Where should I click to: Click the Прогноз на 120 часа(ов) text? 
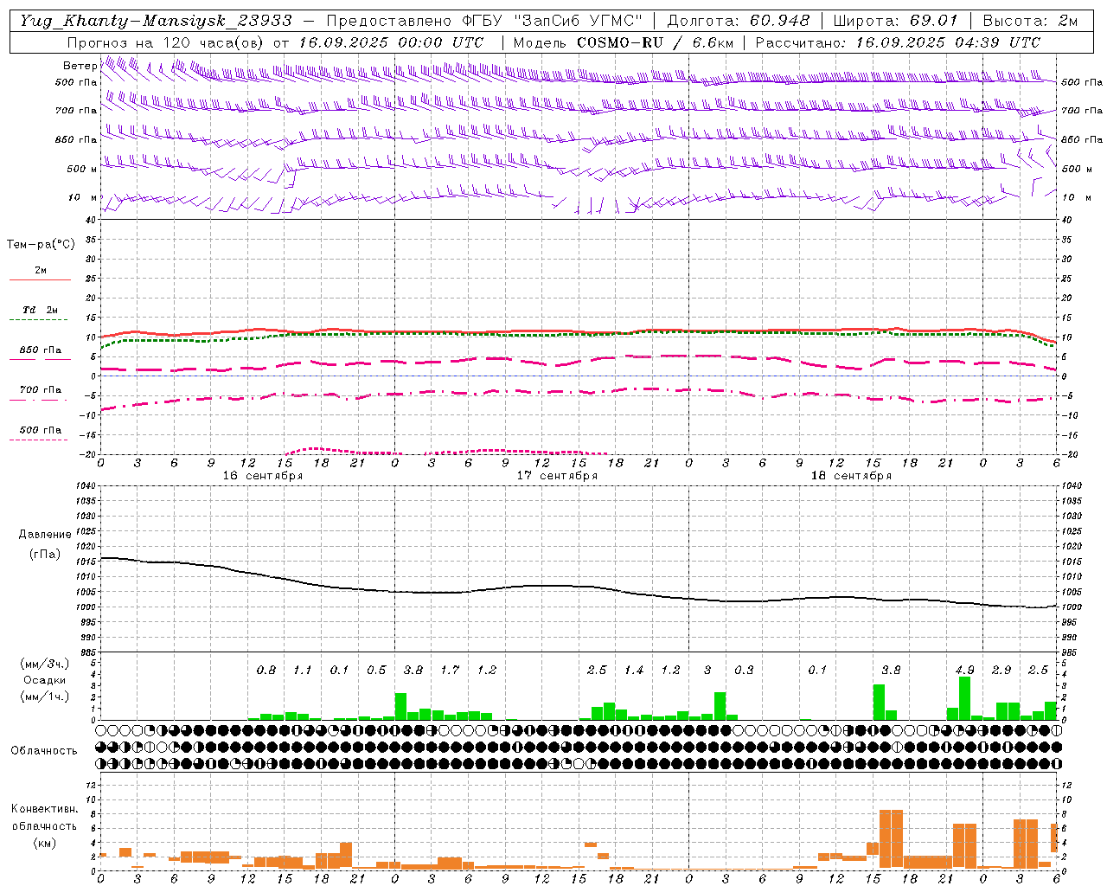(166, 42)
